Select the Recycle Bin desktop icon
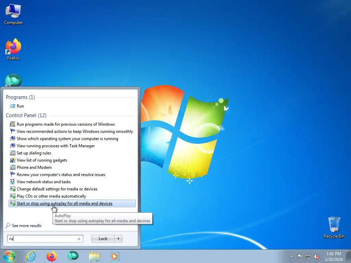Viewport: 351px width, 263px height. (334, 227)
